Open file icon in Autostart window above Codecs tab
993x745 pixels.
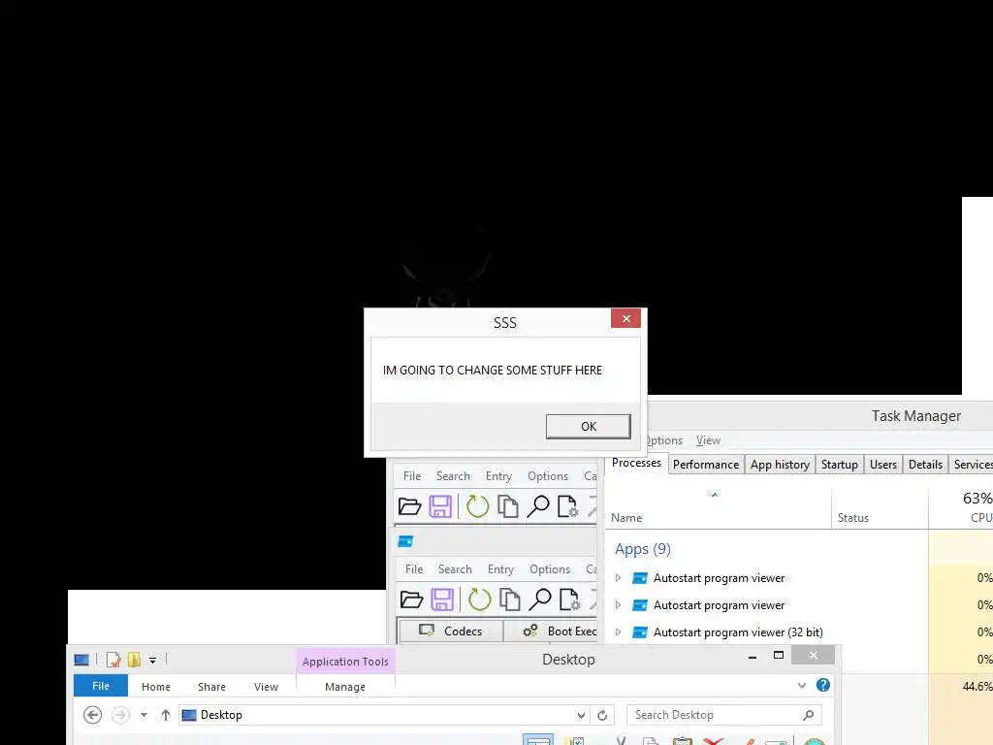pos(411,599)
